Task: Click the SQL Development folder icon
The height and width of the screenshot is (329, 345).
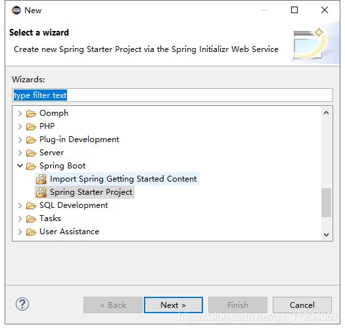Action: [31, 205]
